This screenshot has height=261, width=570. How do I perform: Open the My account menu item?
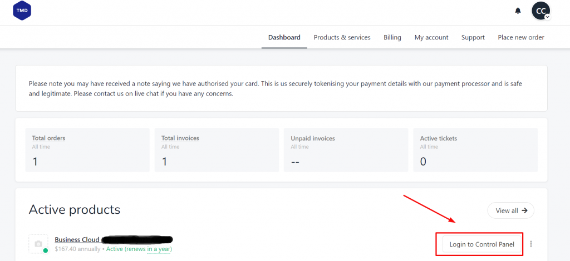[x=431, y=37]
